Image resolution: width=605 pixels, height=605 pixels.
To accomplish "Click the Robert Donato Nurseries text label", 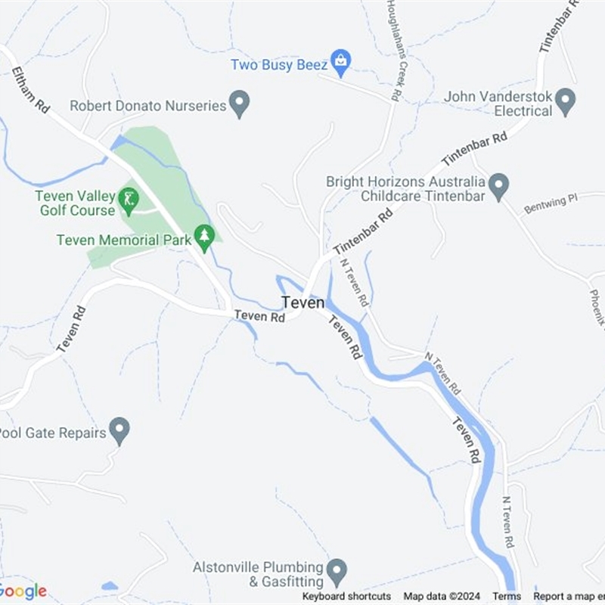I will (147, 105).
